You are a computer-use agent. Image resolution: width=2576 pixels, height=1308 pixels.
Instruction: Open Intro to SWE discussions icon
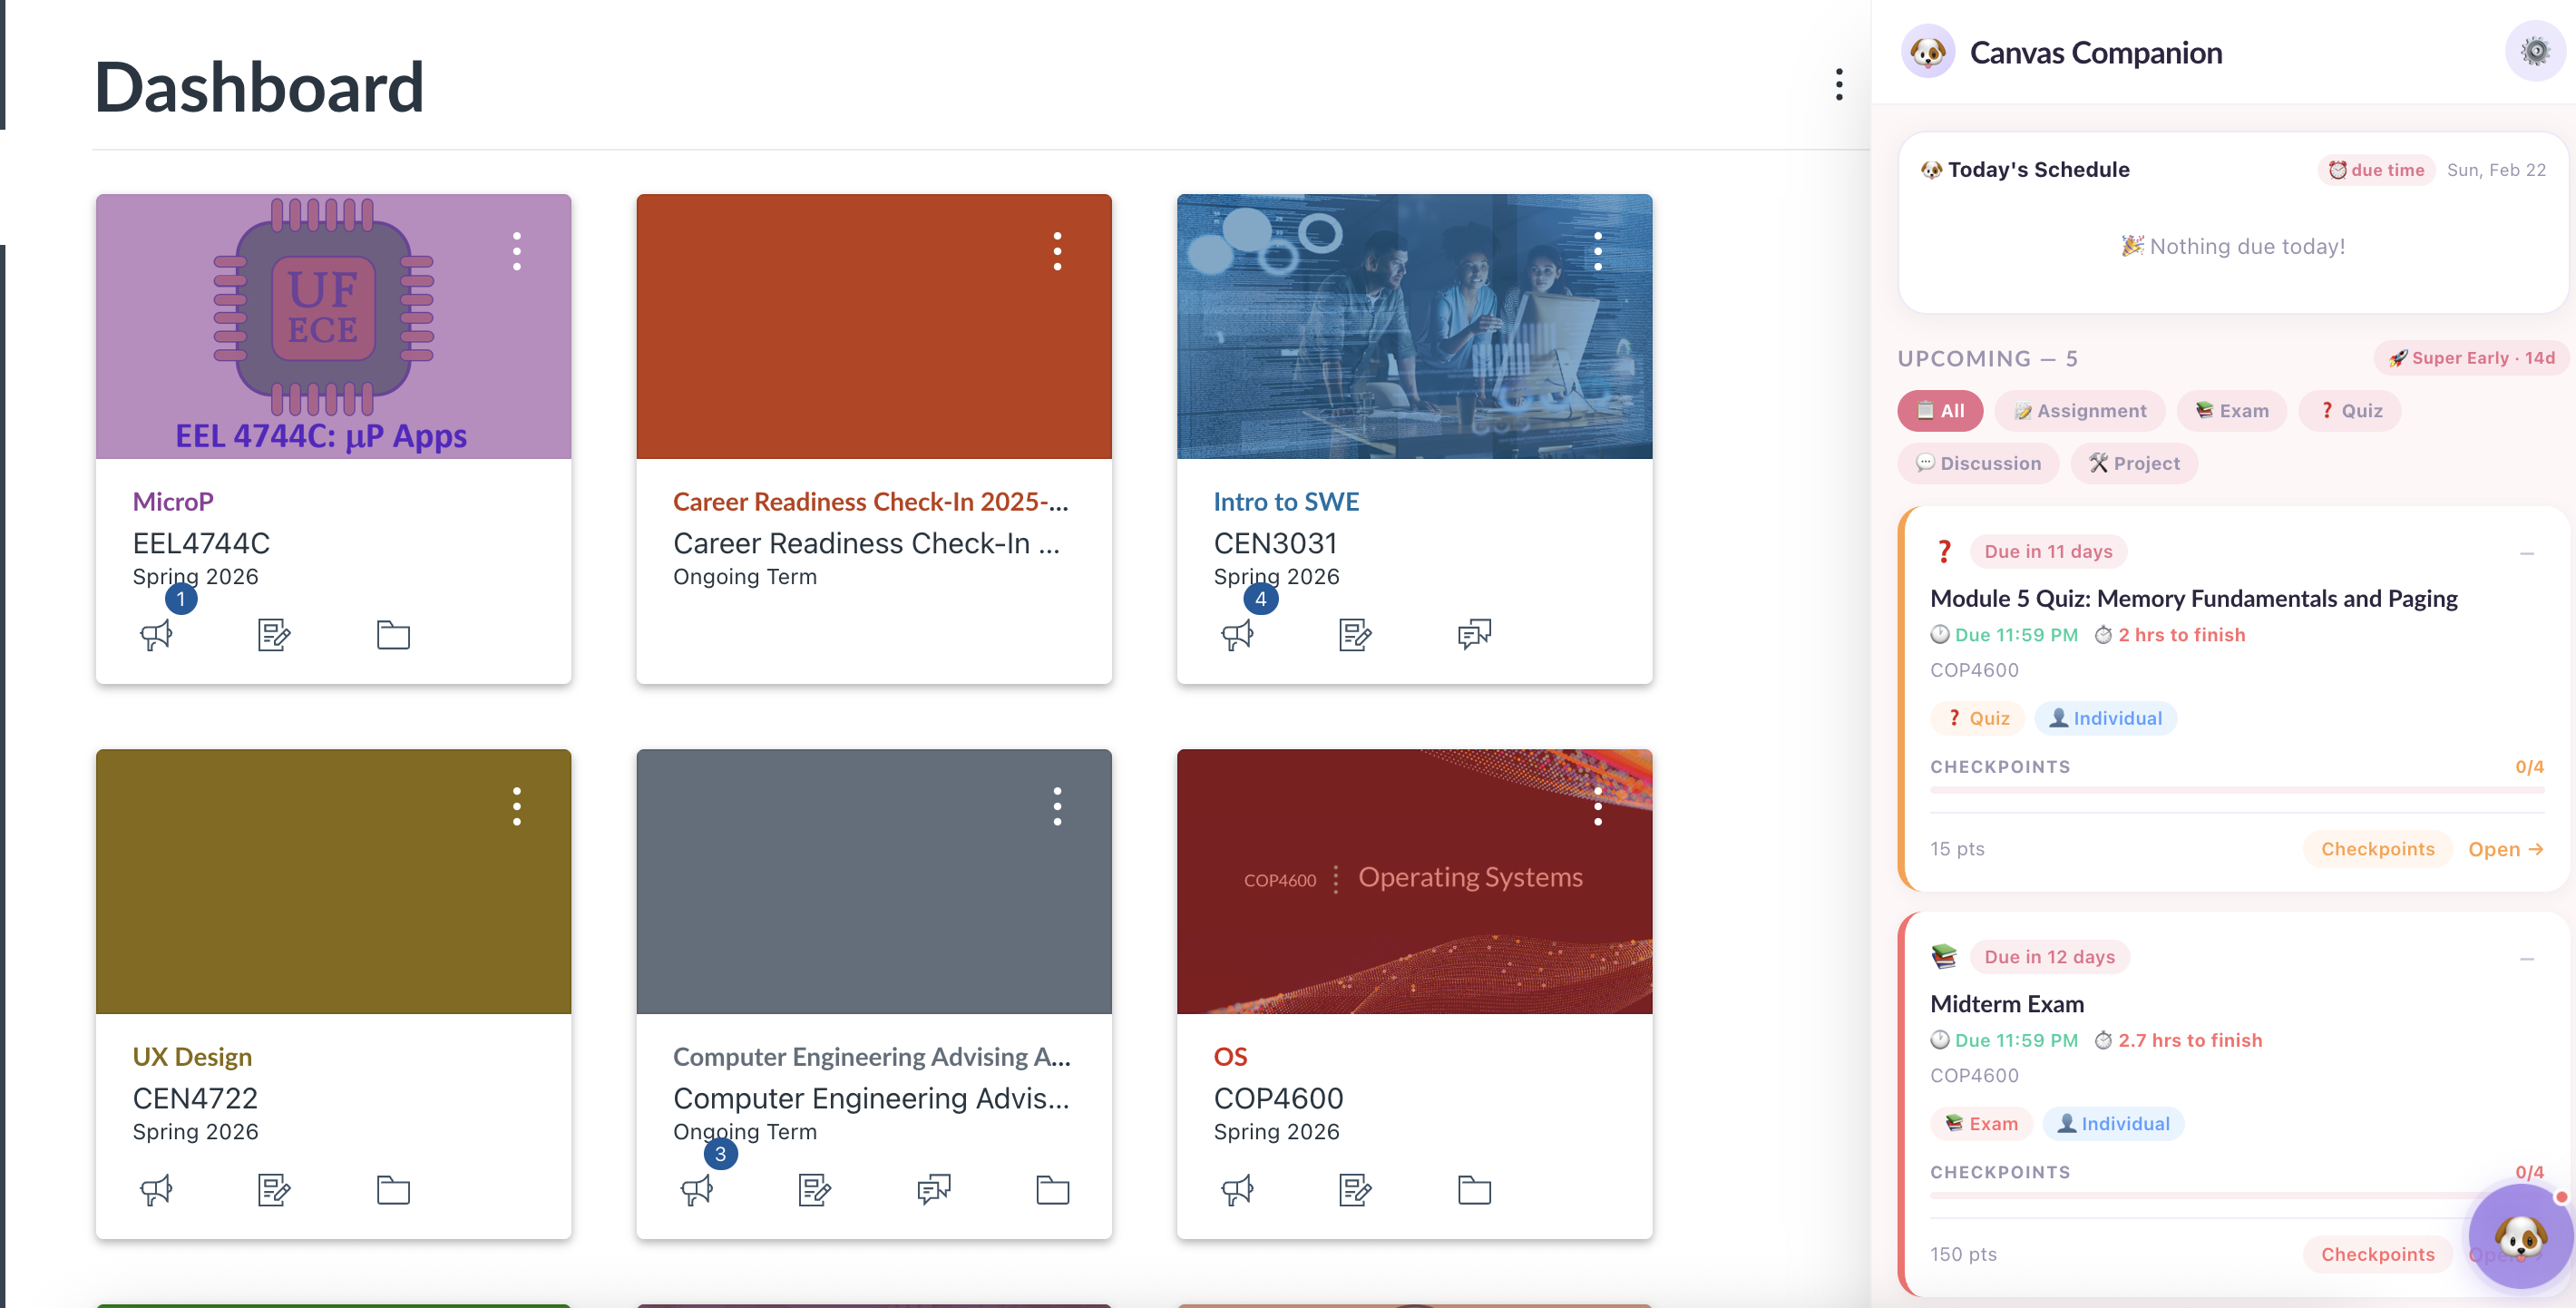(x=1474, y=634)
